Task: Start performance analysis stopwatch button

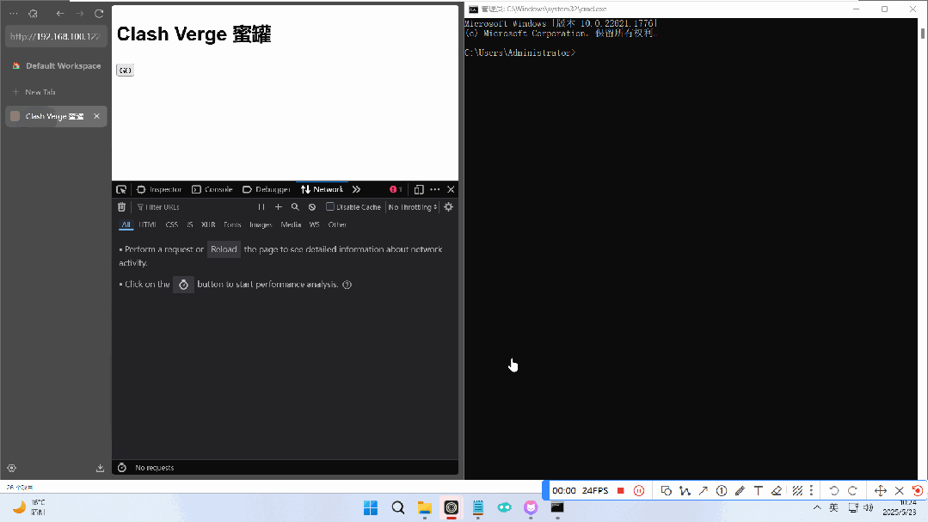Action: (183, 285)
